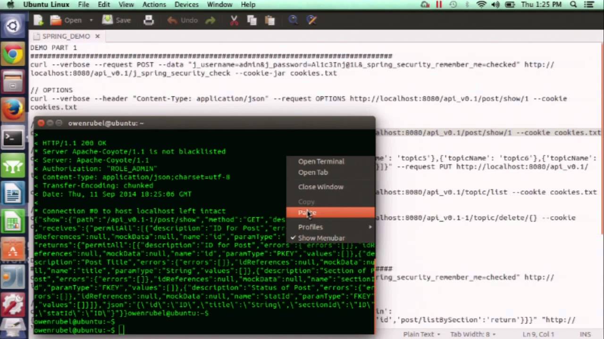Select Close Window in context menu
The width and height of the screenshot is (604, 339).
(321, 187)
